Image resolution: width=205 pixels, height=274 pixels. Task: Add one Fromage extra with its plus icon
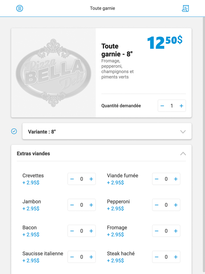point(176,231)
